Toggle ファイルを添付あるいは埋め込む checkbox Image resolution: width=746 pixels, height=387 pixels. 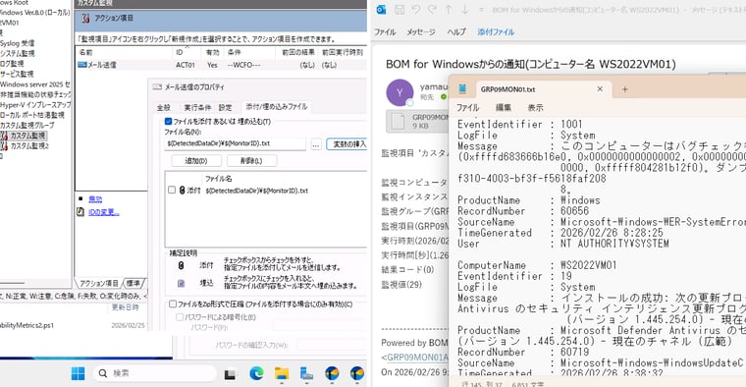pyautogui.click(x=168, y=122)
